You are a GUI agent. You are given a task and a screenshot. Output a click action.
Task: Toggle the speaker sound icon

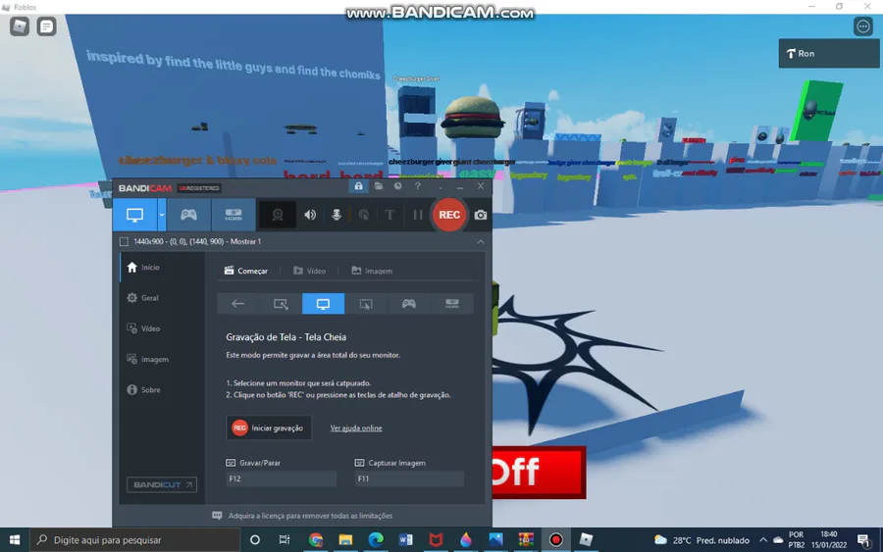(x=310, y=215)
